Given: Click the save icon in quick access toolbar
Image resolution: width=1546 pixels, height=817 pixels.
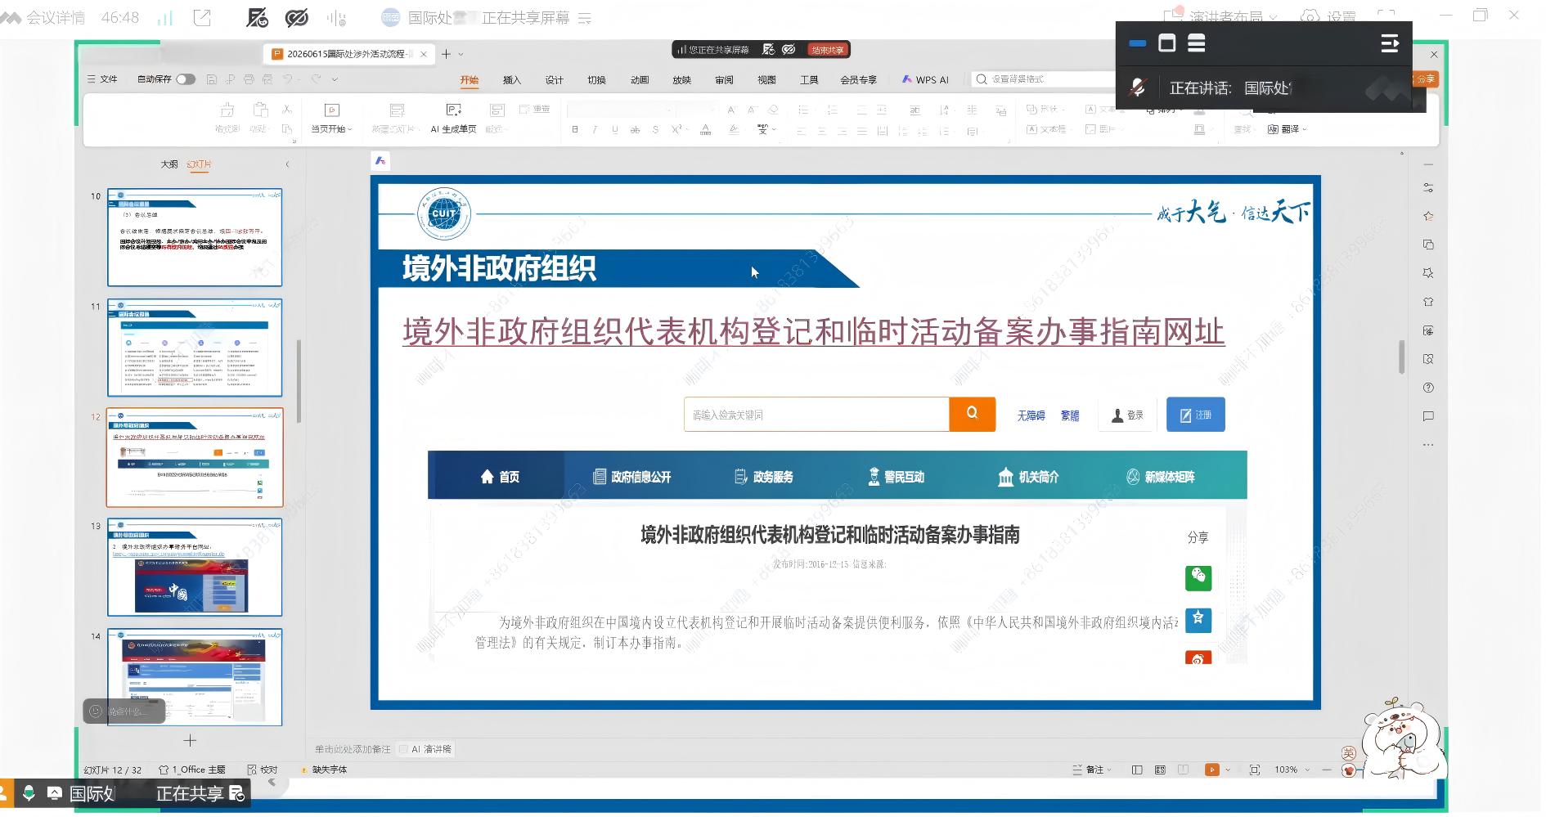Looking at the screenshot, I should (212, 79).
